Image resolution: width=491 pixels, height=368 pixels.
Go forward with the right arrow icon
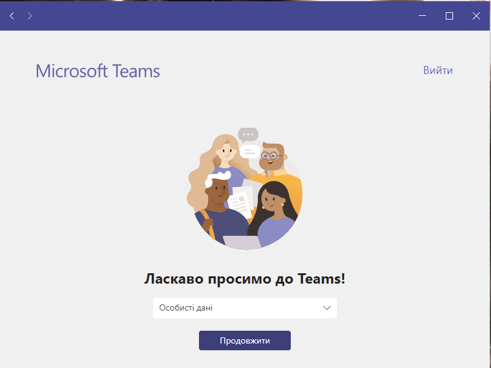30,16
